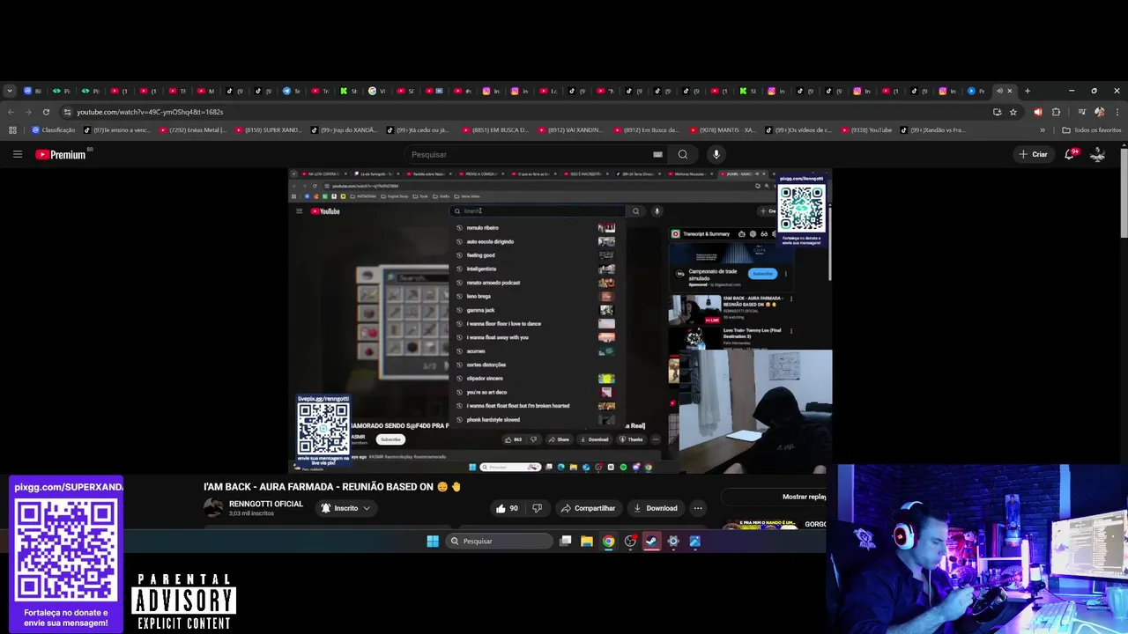Screen dimensions: 1128x634
Task: Open a new browser tab
Action: click(x=1027, y=91)
